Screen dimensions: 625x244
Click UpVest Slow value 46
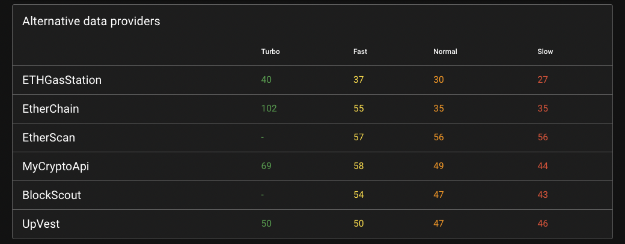point(543,224)
